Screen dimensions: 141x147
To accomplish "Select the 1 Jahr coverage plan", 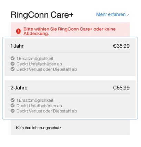I will [x=70, y=57].
